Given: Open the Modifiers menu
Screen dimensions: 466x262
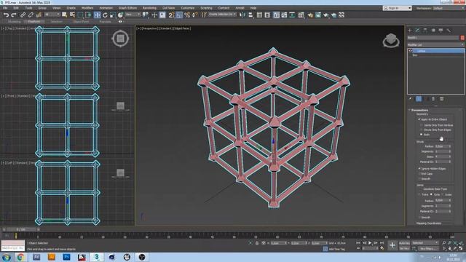Looking at the screenshot, I should coord(87,8).
